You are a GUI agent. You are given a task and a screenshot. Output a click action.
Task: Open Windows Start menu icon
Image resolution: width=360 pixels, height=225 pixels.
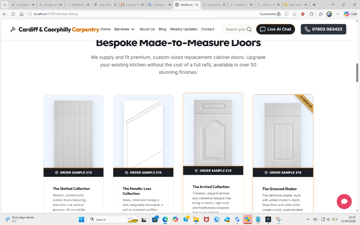tap(81, 219)
